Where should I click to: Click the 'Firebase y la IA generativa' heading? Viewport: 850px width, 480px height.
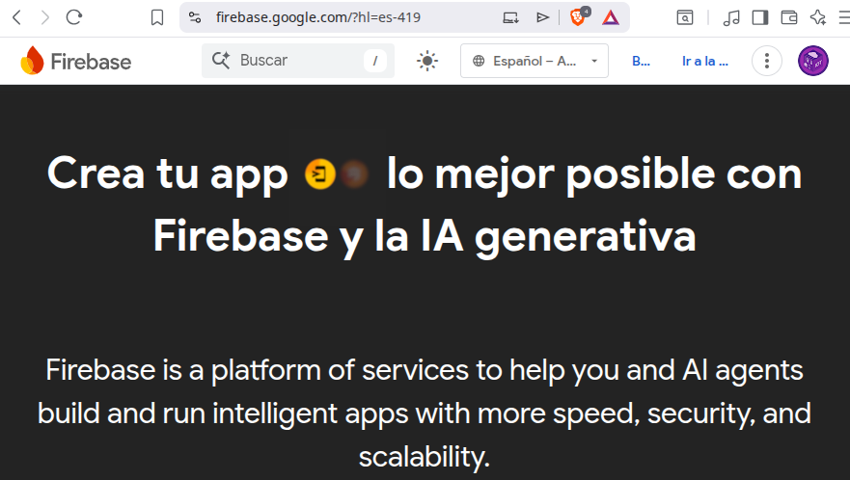point(425,236)
